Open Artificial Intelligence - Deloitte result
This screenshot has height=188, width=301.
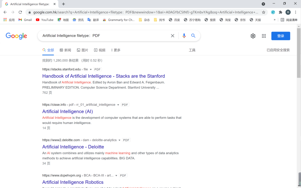pos(73,147)
